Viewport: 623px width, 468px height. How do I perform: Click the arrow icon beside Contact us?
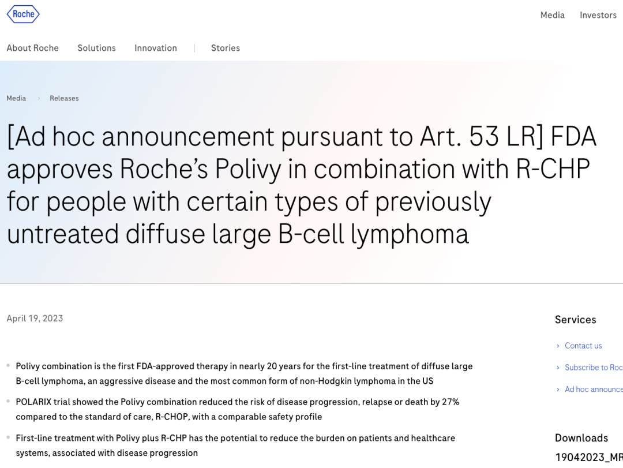point(558,346)
